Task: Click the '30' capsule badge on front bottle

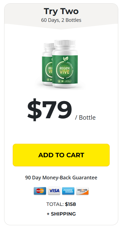Action: point(62,81)
